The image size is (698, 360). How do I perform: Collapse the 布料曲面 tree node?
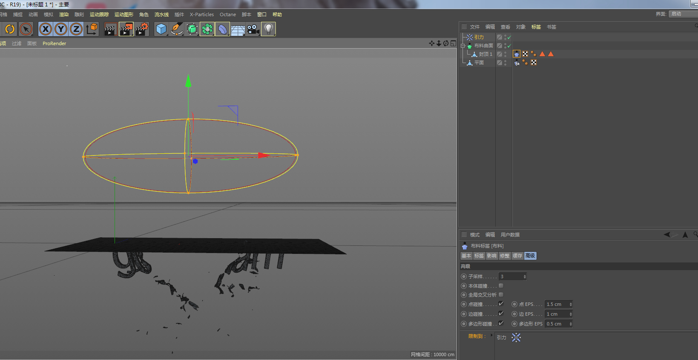(x=463, y=46)
